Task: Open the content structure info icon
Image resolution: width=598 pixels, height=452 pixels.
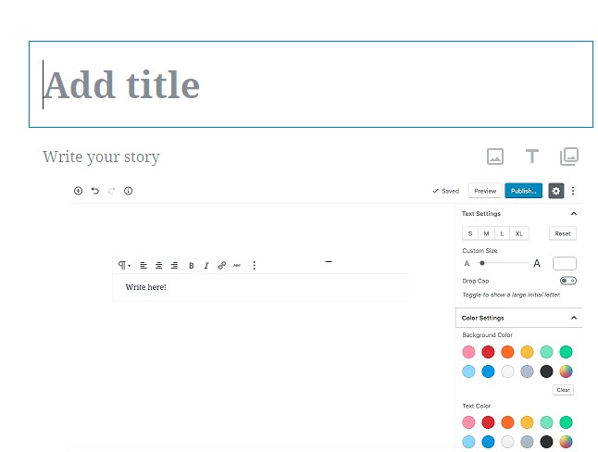Action: click(128, 191)
